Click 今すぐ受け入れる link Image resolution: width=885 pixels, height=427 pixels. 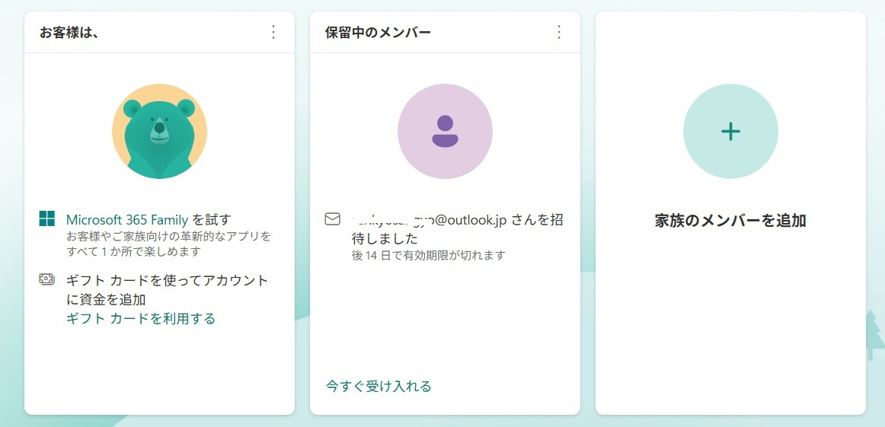pos(379,387)
